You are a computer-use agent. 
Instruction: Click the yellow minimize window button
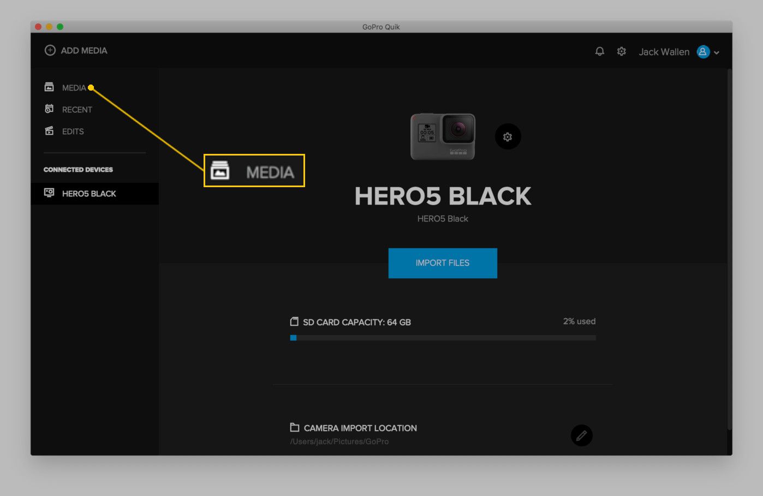(49, 26)
